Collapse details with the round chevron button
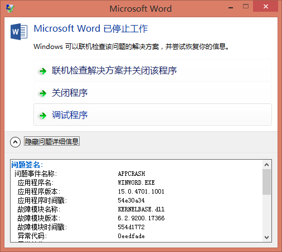The image size is (282, 252). click(x=15, y=142)
